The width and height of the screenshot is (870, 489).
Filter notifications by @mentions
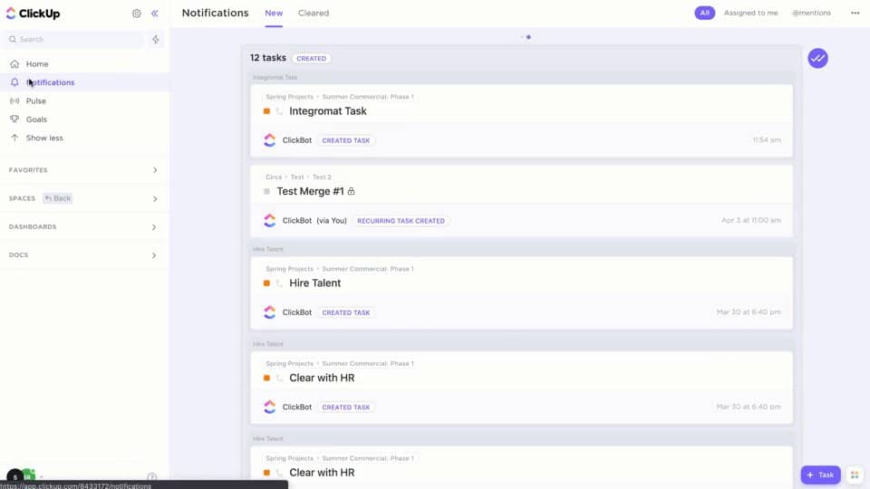point(811,13)
